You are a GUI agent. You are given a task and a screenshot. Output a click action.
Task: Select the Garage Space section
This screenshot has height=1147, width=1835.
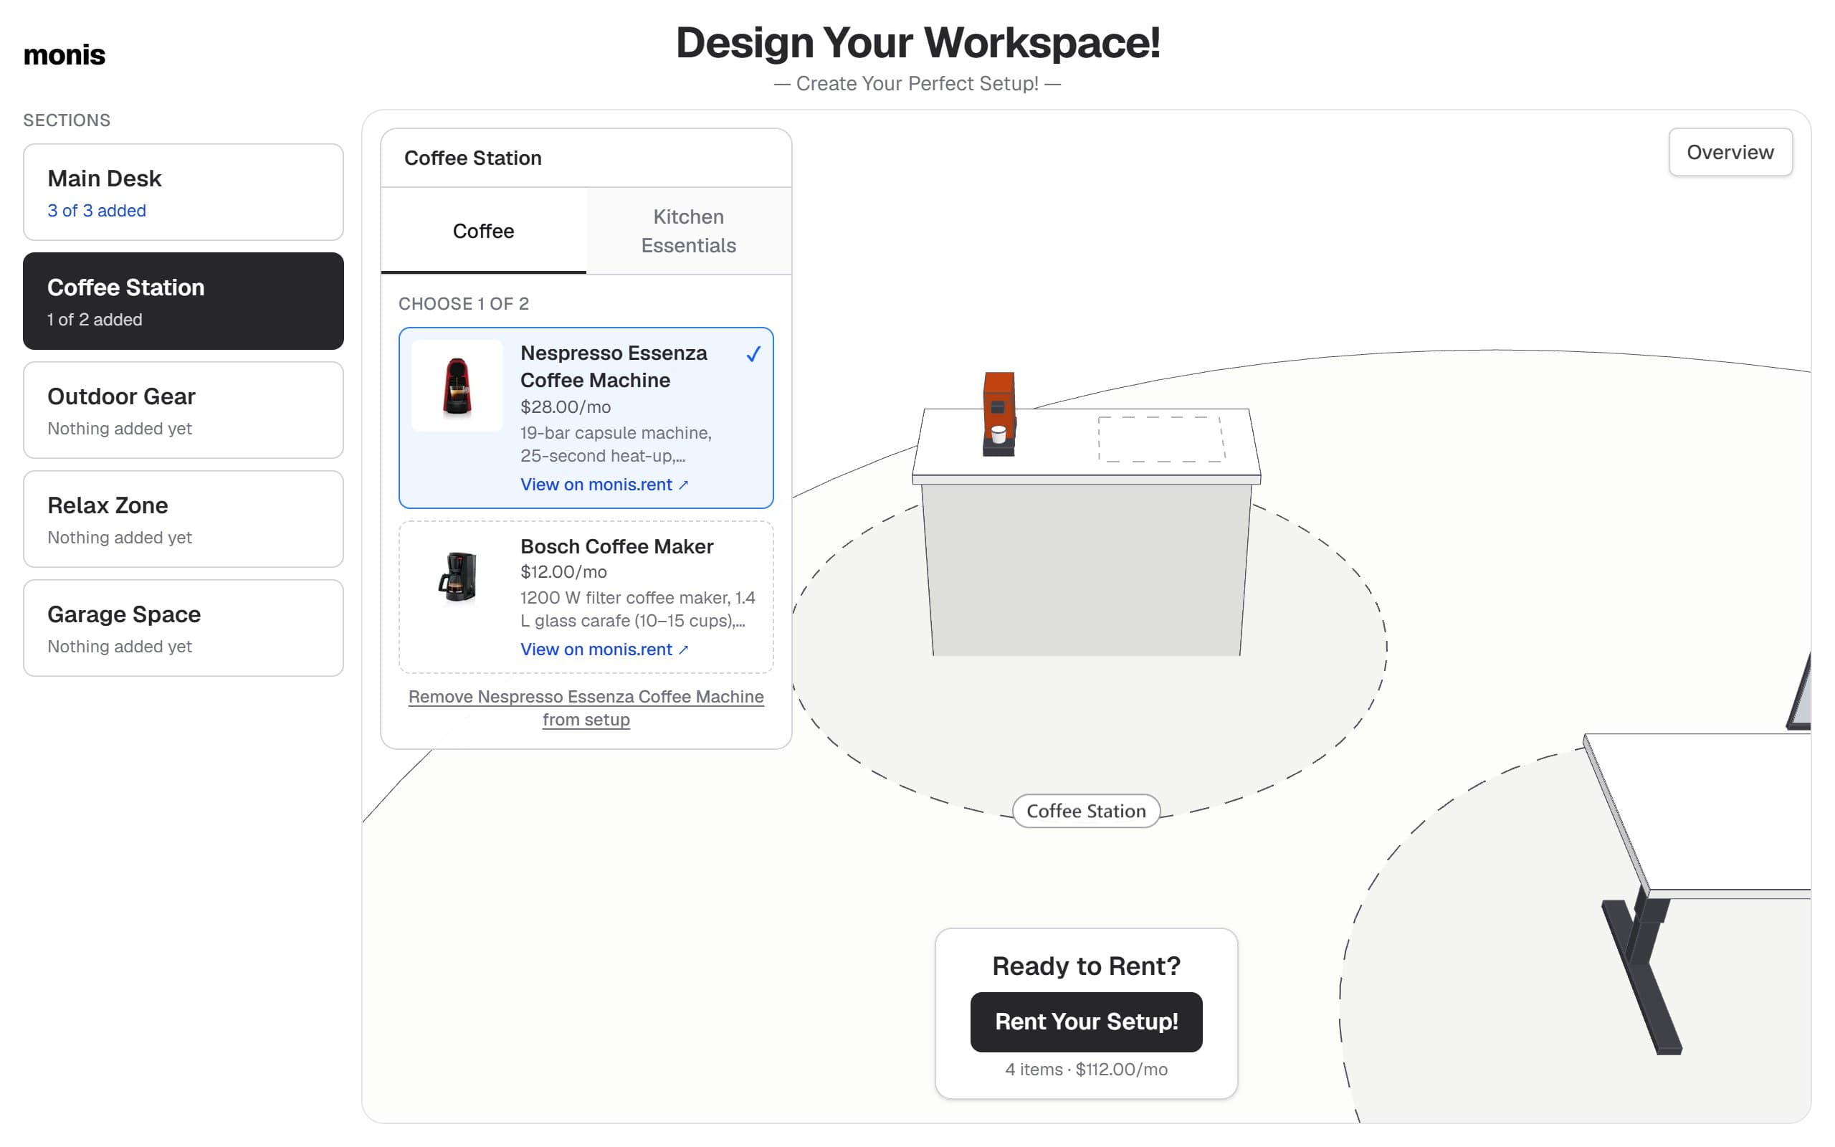(183, 628)
